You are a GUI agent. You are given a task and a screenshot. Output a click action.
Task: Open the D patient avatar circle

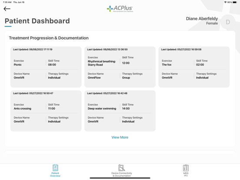tap(228, 22)
